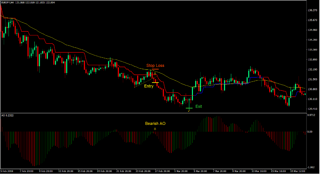
Task: Click the yellow Entry horizontal marker line
Action: coord(155,82)
